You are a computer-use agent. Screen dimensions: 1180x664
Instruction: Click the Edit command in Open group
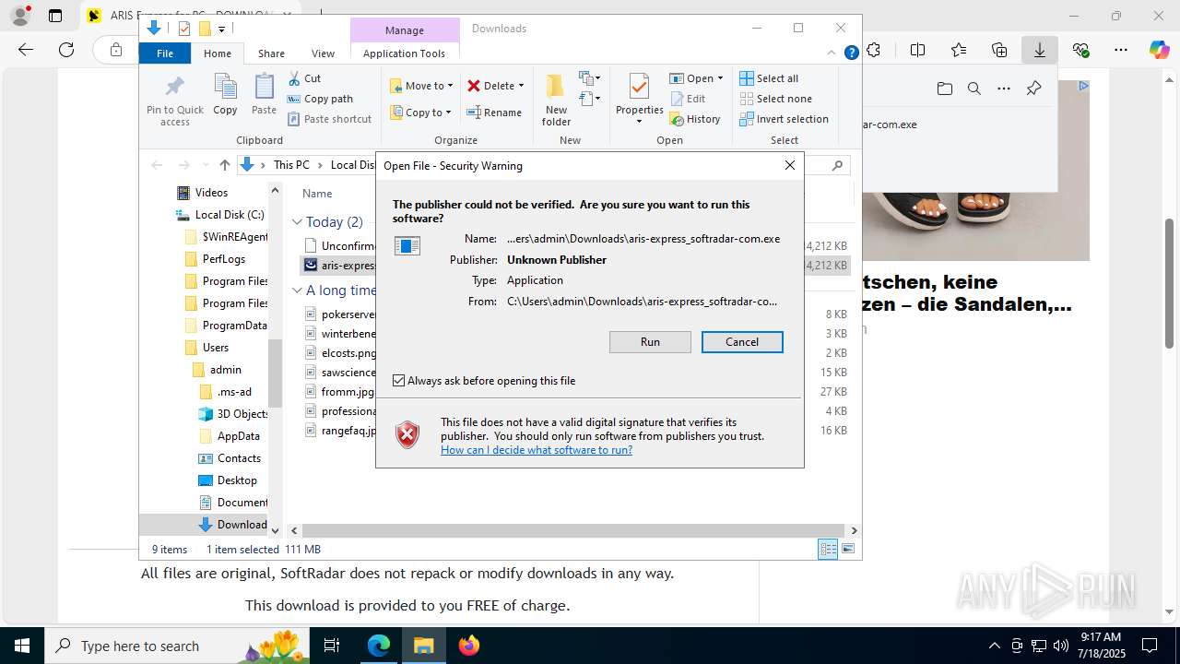[x=688, y=99]
